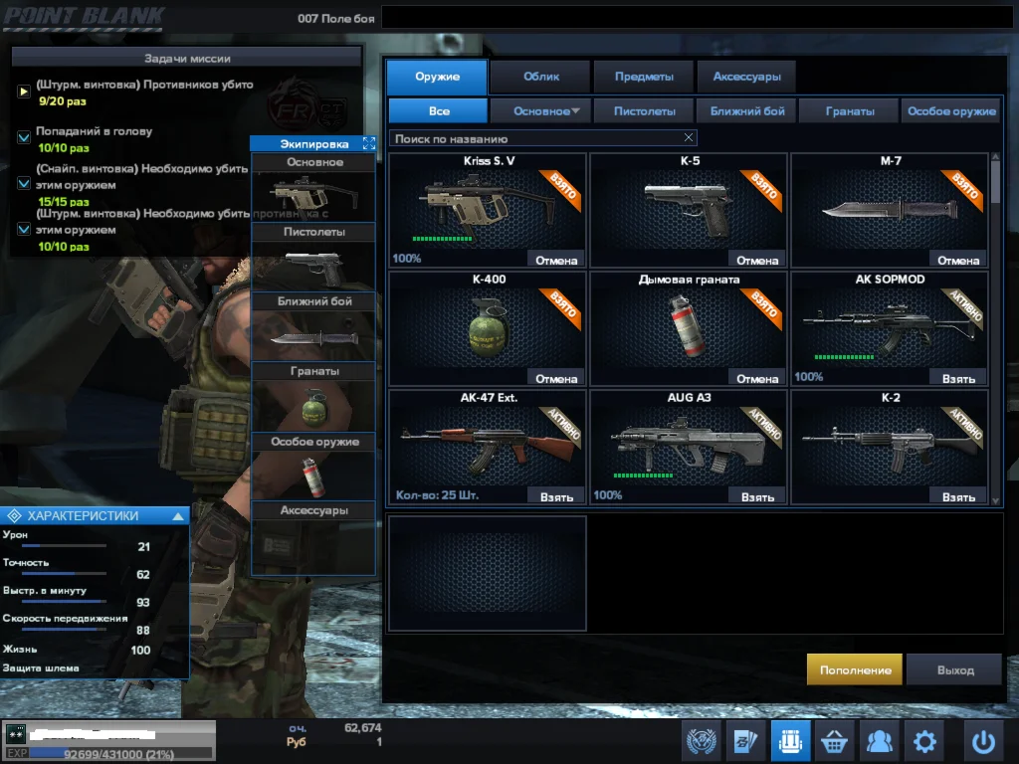Select the AUG A3 rifle card
The height and width of the screenshot is (764, 1019).
pos(689,447)
